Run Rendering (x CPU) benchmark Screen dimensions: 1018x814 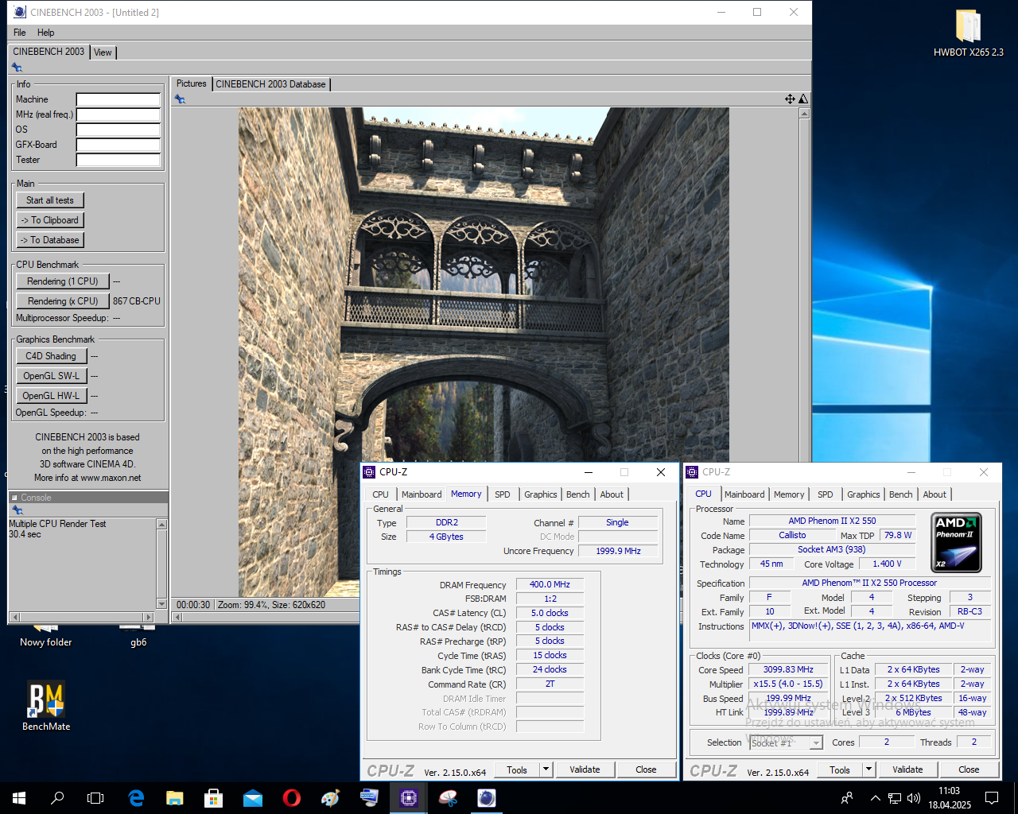62,301
